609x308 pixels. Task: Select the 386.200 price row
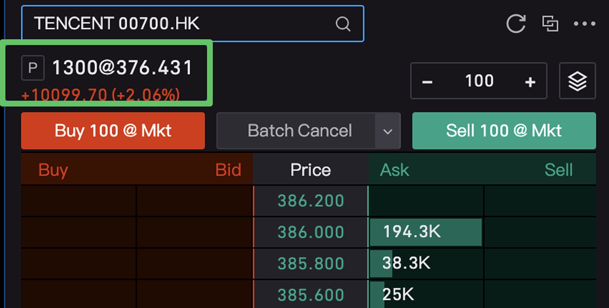[310, 201]
